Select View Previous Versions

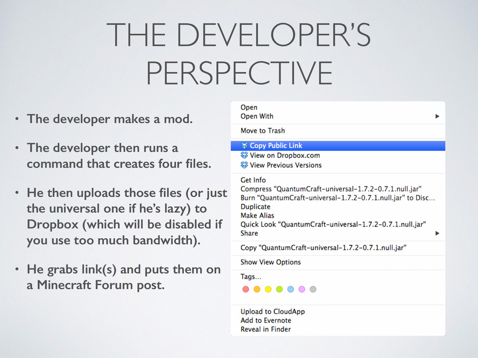point(338,165)
